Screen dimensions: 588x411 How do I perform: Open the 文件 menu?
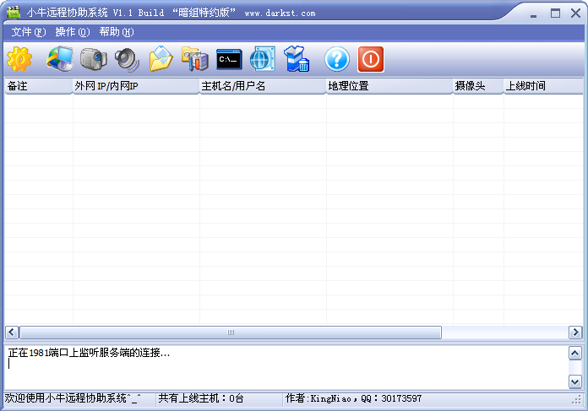point(29,32)
